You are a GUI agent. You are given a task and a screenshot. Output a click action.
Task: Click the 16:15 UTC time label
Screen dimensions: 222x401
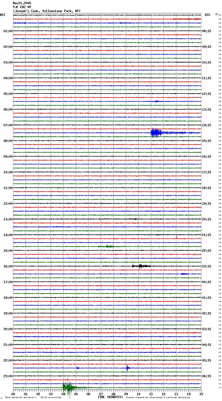207,157
